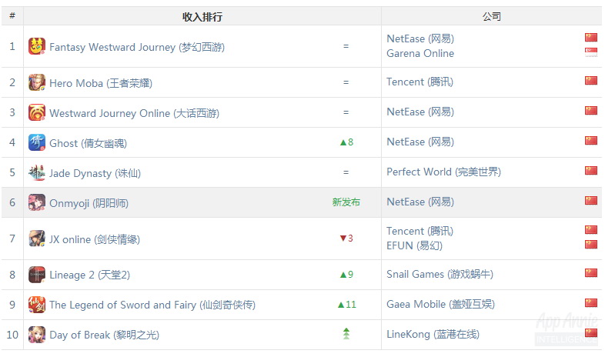Click the Singapore flag beside Garena Online
The height and width of the screenshot is (357, 605).
(590, 52)
